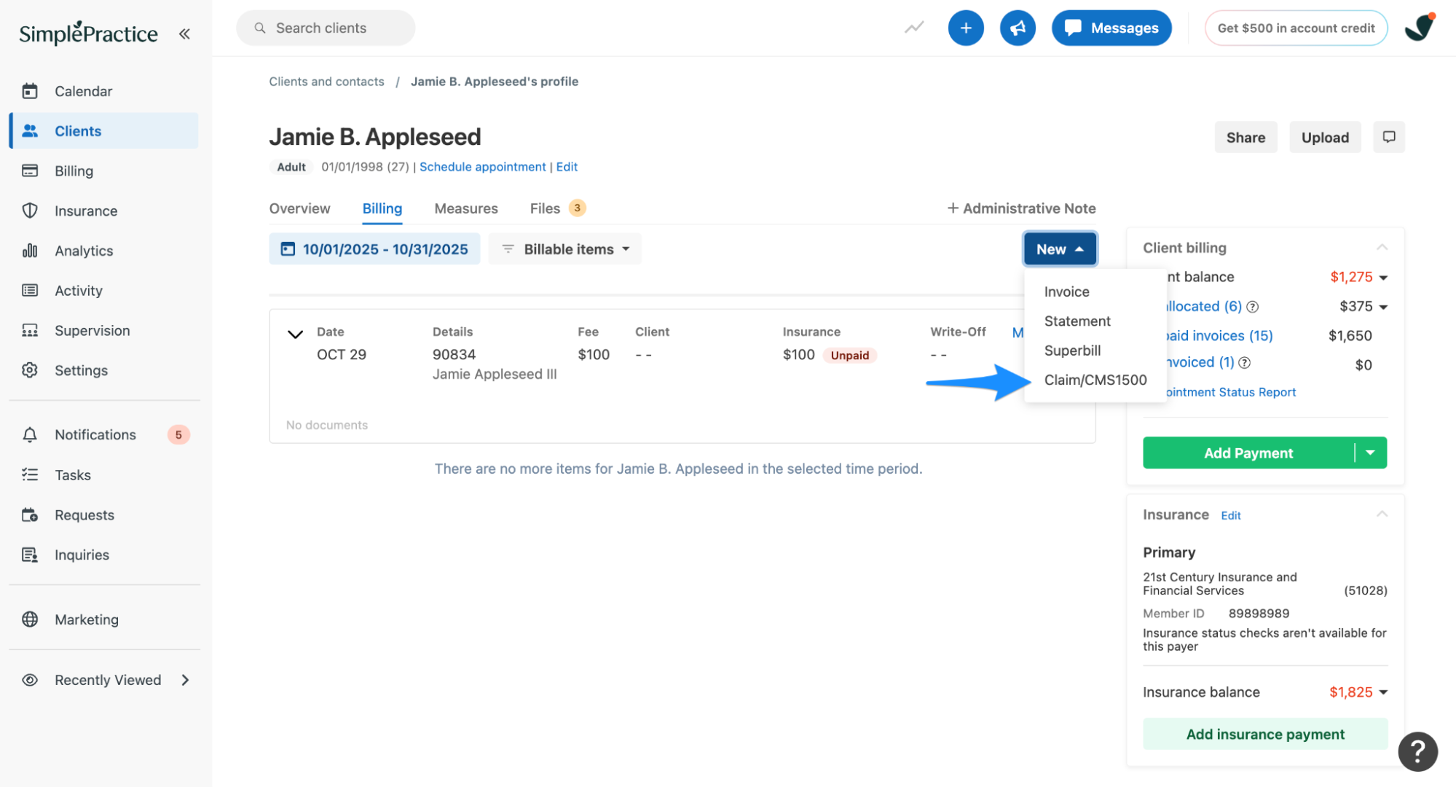The height and width of the screenshot is (787, 1456).
Task: Open Notifications with bell icon
Action: click(x=95, y=434)
